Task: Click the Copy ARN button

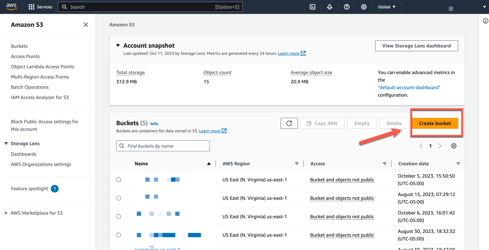Action: (322, 123)
